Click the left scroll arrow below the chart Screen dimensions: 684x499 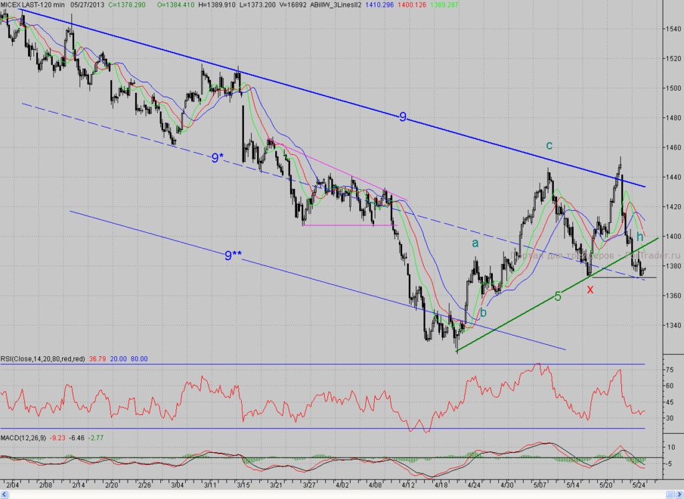click(x=5, y=494)
